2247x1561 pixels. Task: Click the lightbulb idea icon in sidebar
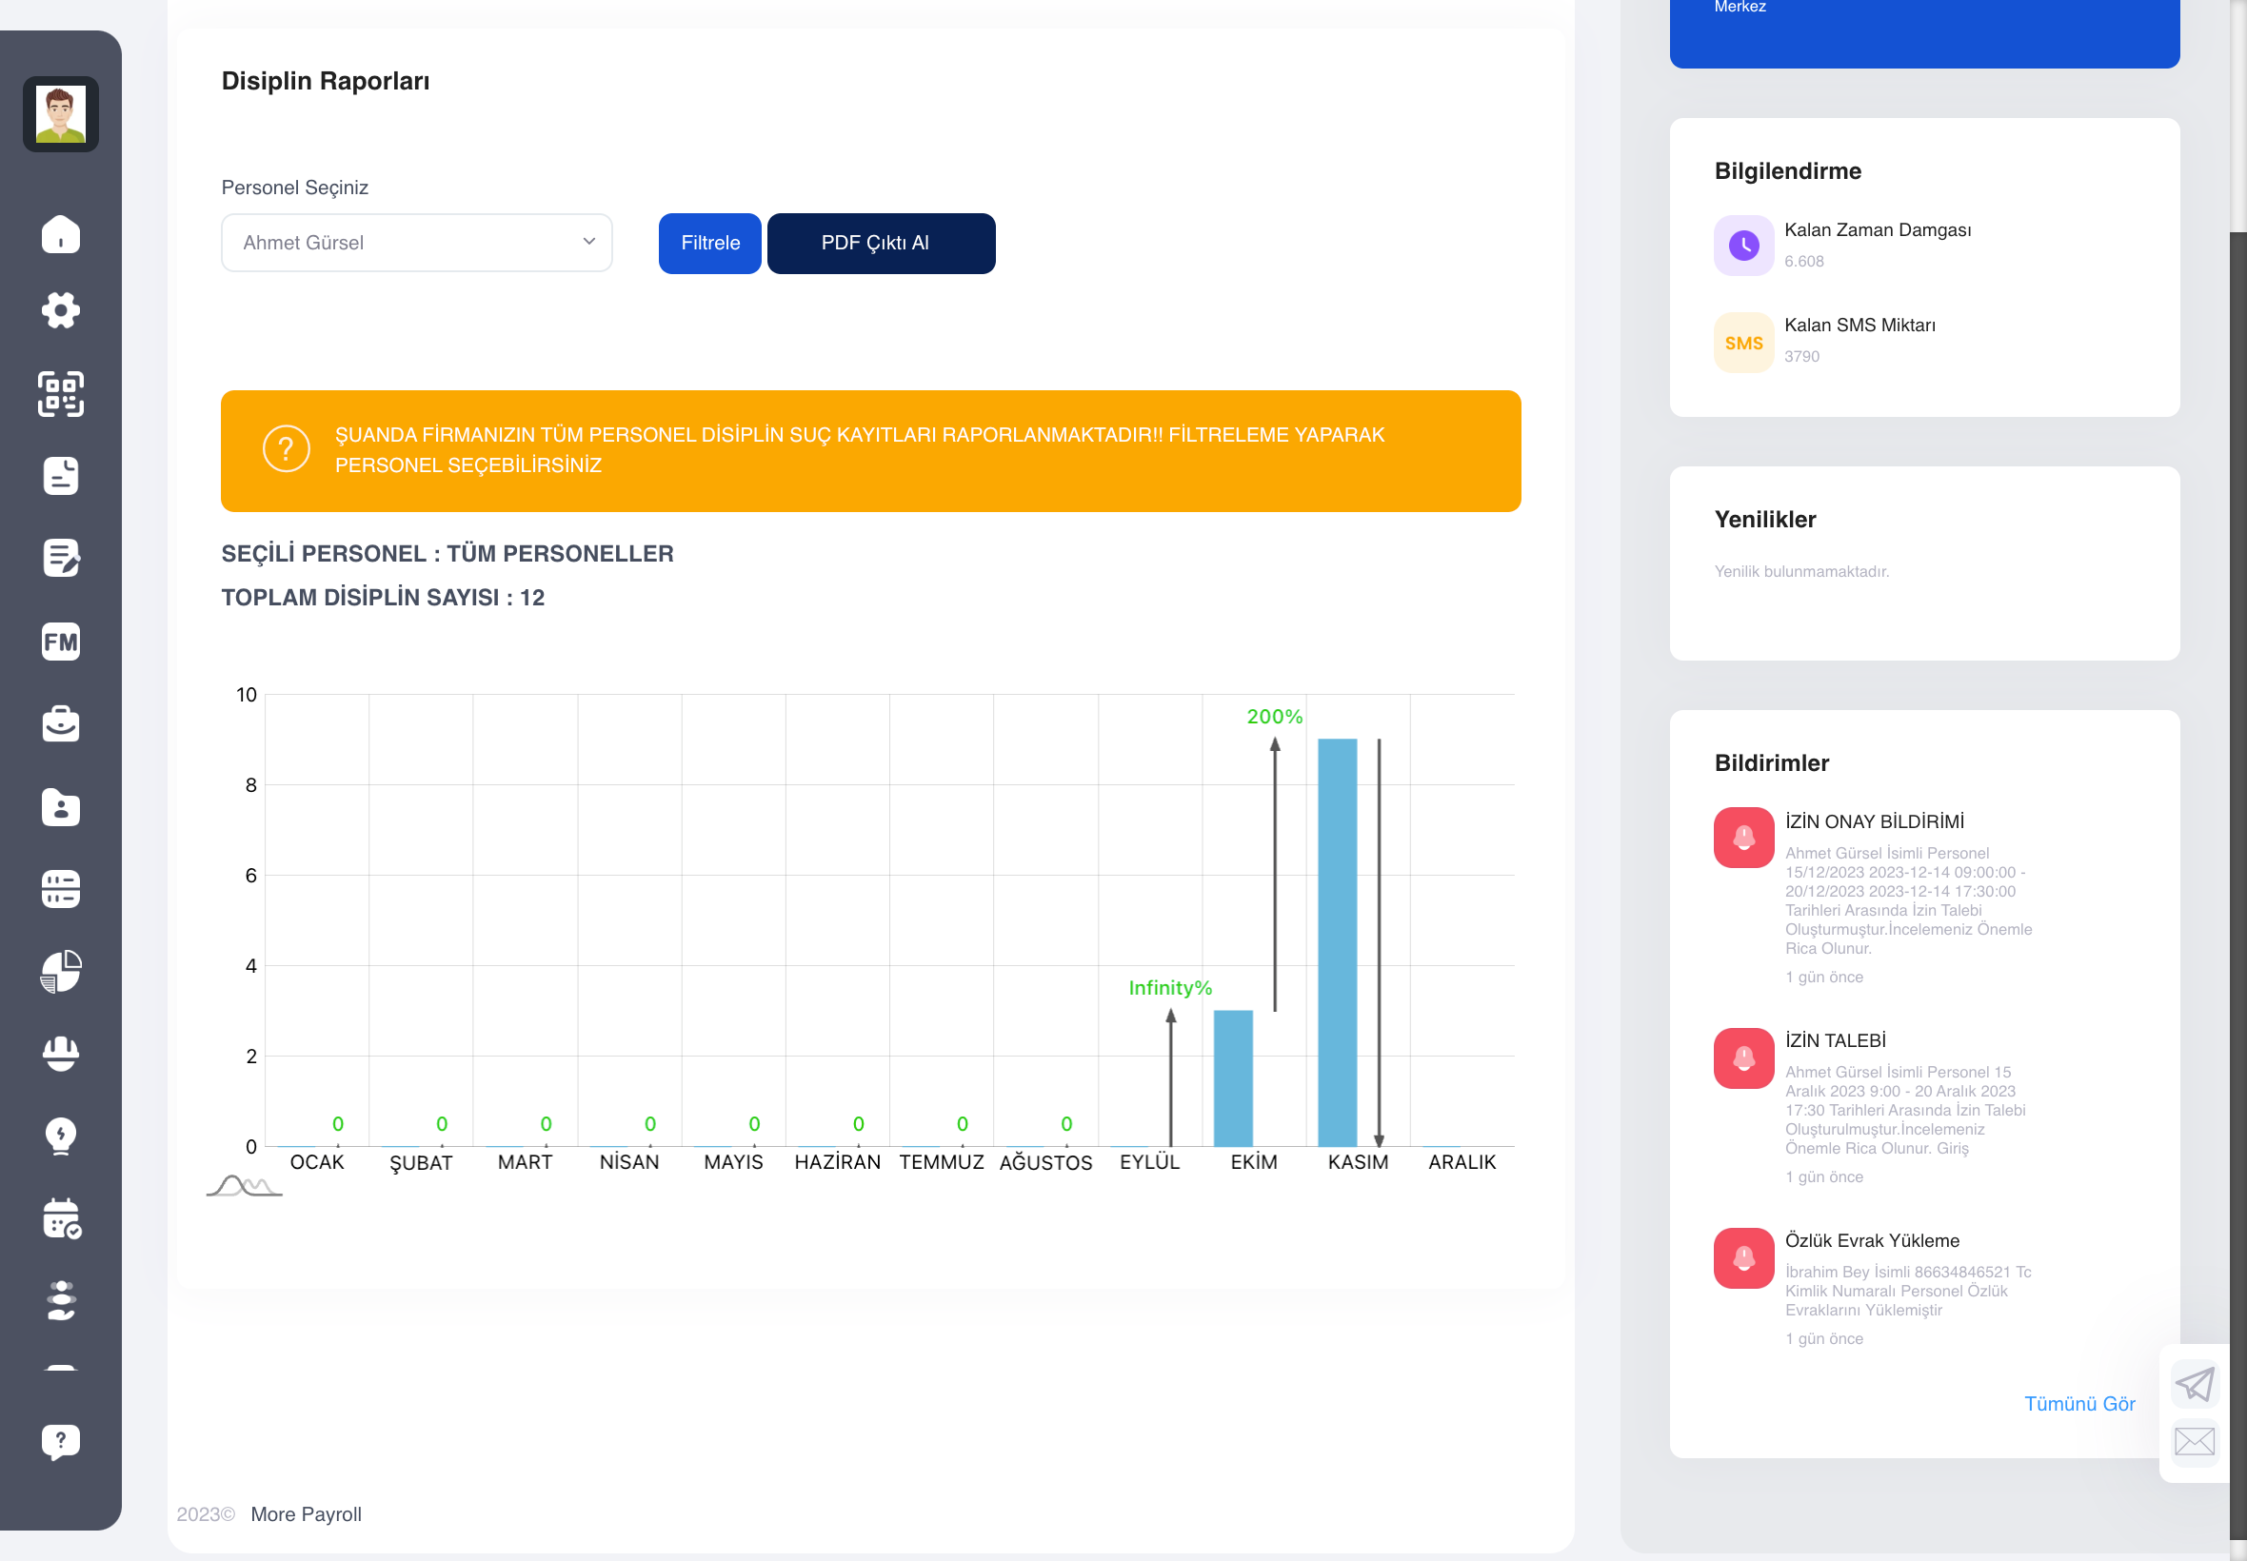point(61,1136)
